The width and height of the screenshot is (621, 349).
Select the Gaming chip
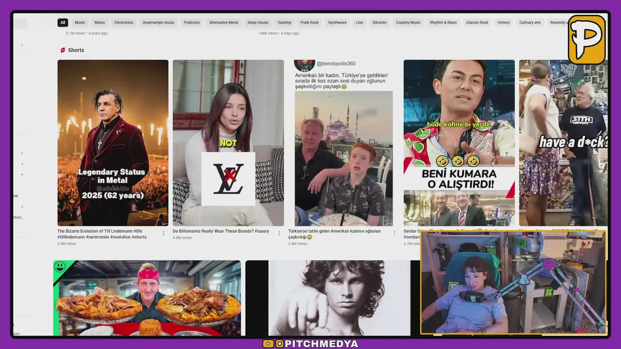pyautogui.click(x=284, y=22)
